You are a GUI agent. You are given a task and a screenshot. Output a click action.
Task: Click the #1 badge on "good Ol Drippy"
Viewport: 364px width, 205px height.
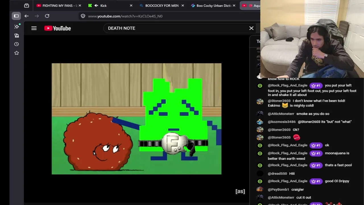[316, 181]
